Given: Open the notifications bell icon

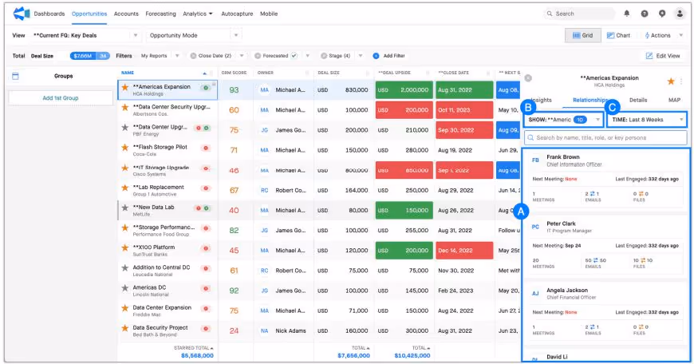Looking at the screenshot, I should (627, 14).
